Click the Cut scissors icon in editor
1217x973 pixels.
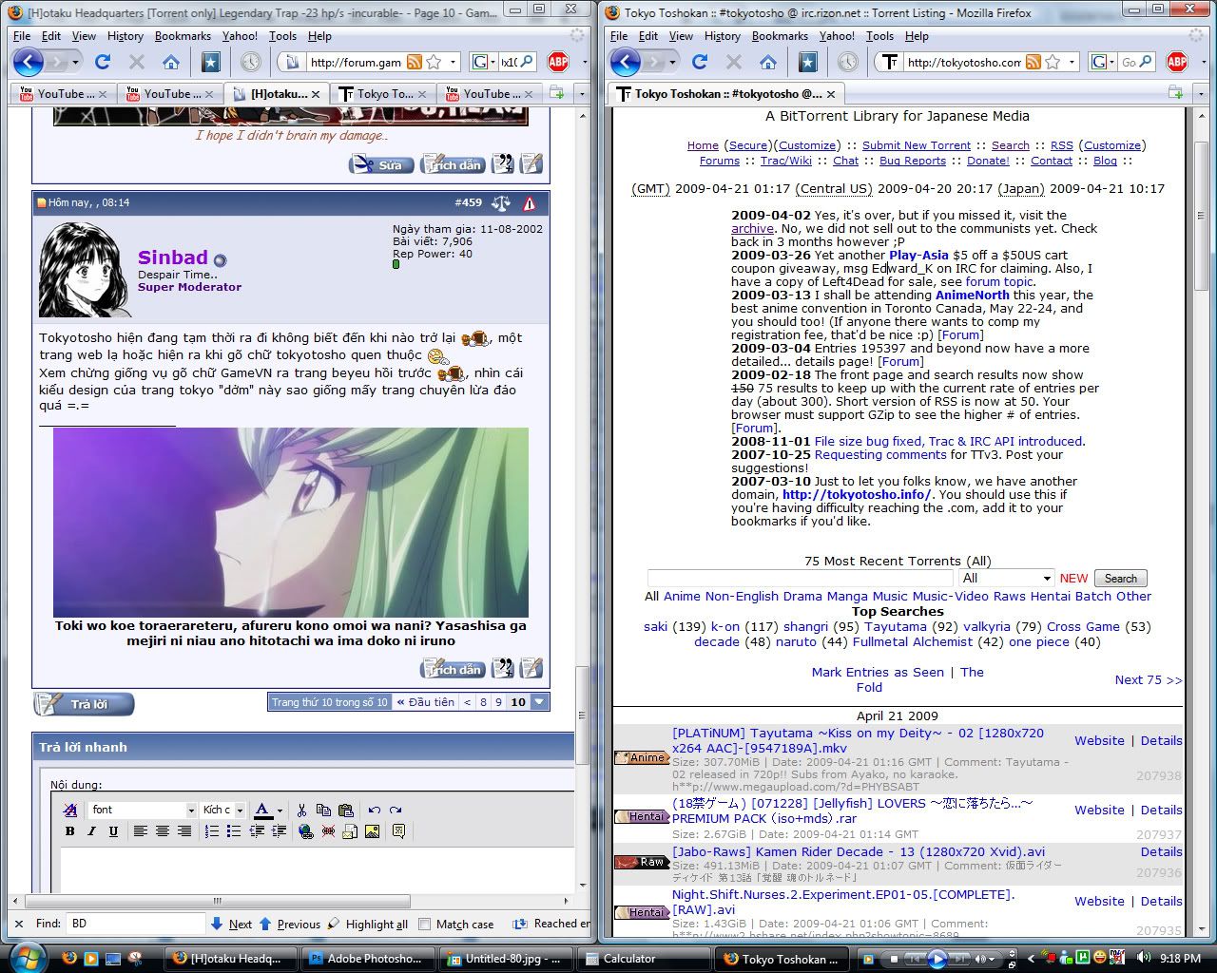301,810
